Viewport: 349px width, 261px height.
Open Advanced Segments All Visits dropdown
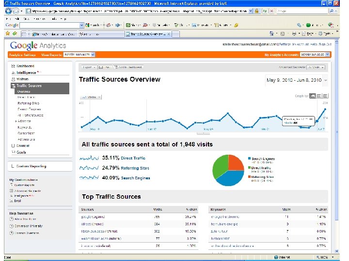(316, 67)
